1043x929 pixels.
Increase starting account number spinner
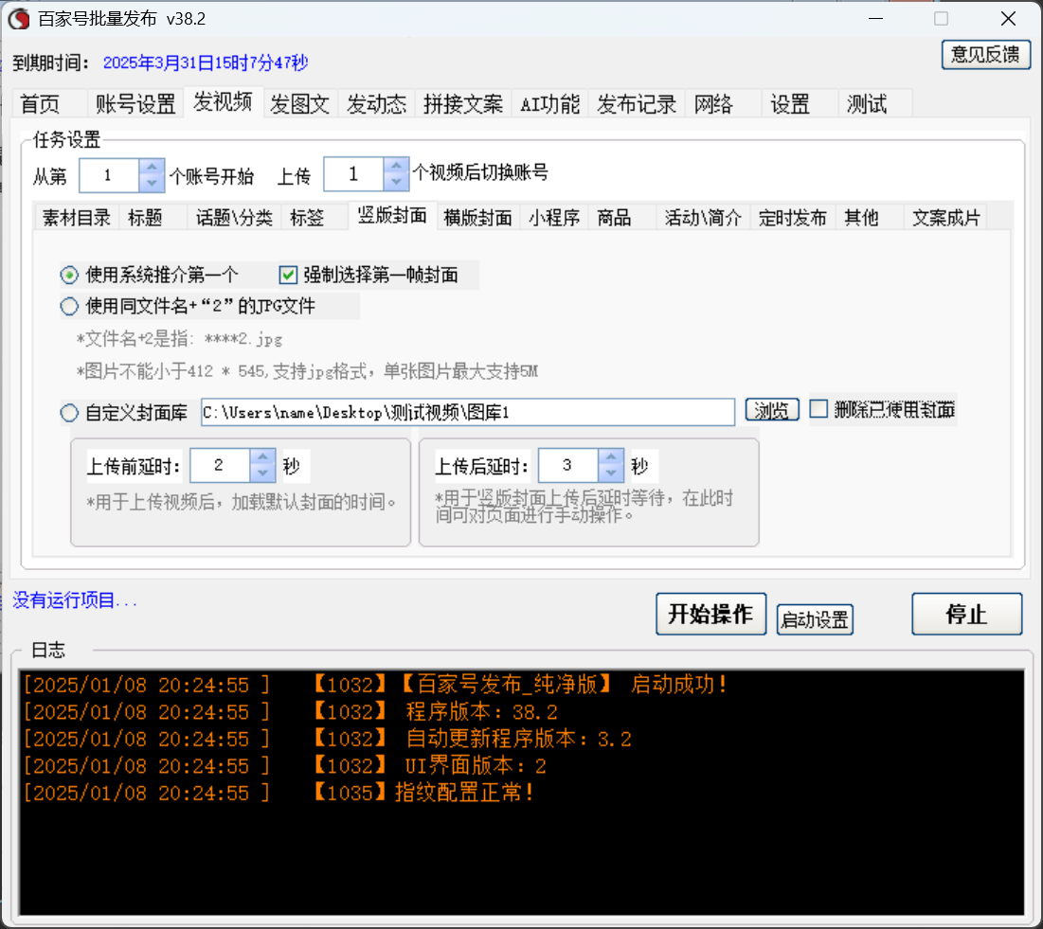[152, 167]
